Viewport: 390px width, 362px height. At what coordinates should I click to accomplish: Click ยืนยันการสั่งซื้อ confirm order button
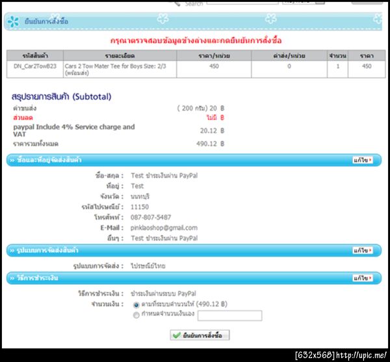click(200, 335)
